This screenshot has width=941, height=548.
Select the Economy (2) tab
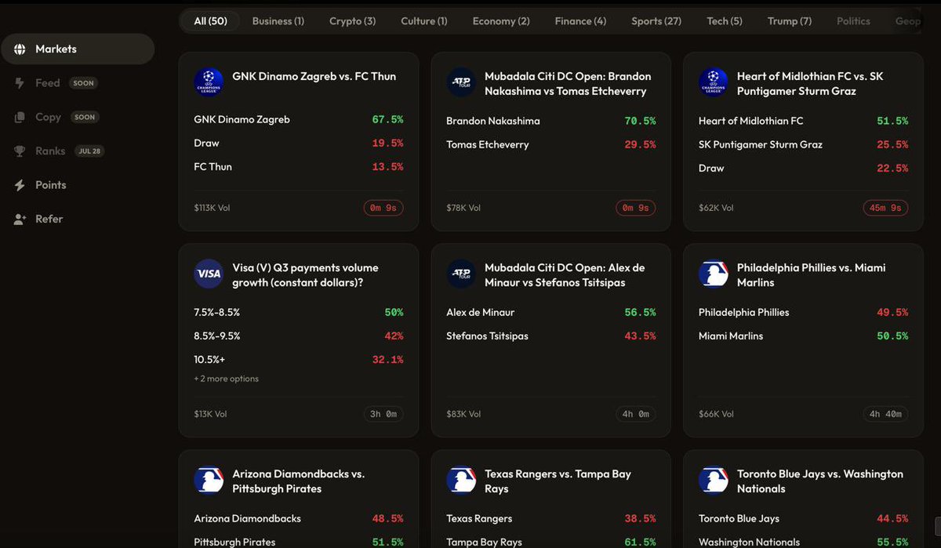501,21
